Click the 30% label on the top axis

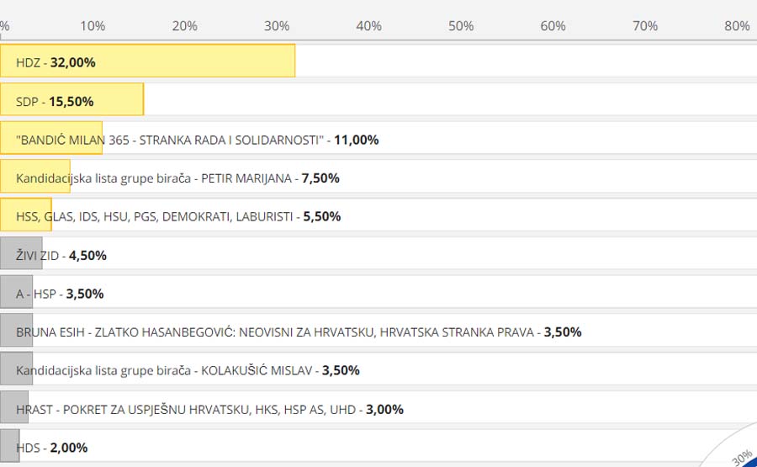[x=277, y=26]
